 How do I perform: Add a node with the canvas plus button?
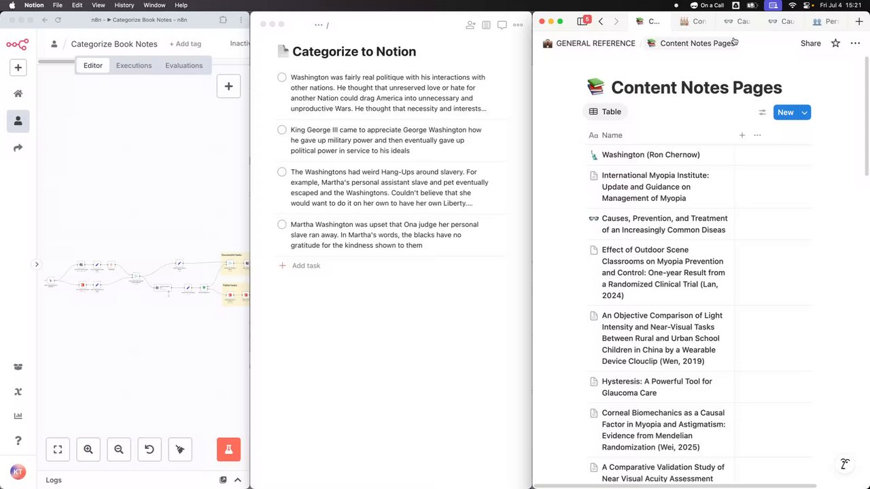coord(228,86)
